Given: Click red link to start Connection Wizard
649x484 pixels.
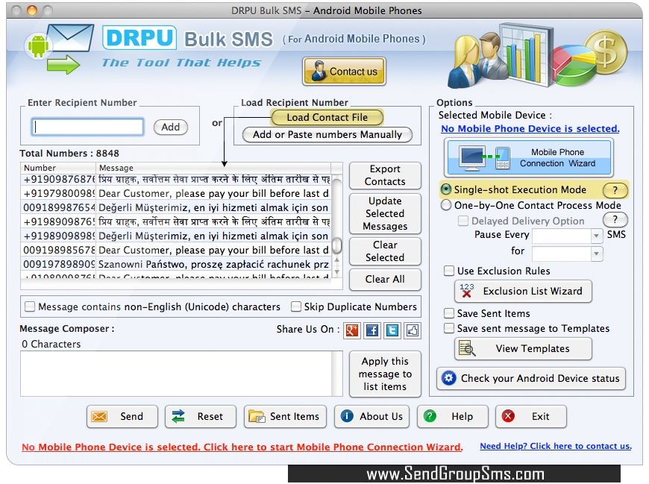Looking at the screenshot, I should point(242,447).
